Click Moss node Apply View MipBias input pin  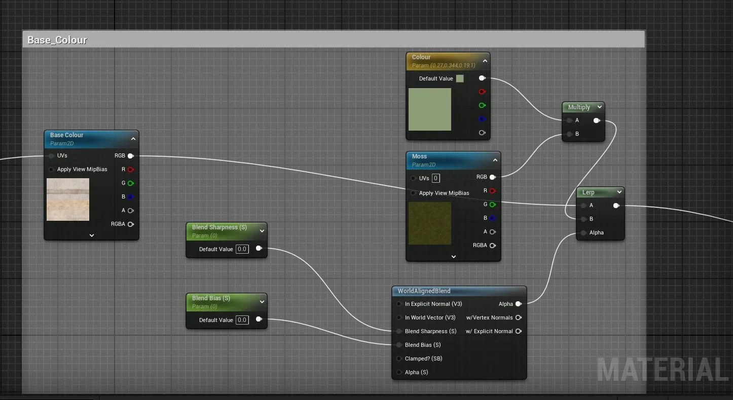click(413, 193)
